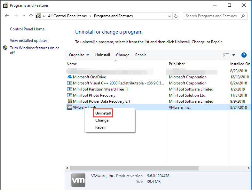252x190 pixels.
Task: Minimize the Programs and Features window
Action: tap(215, 5)
